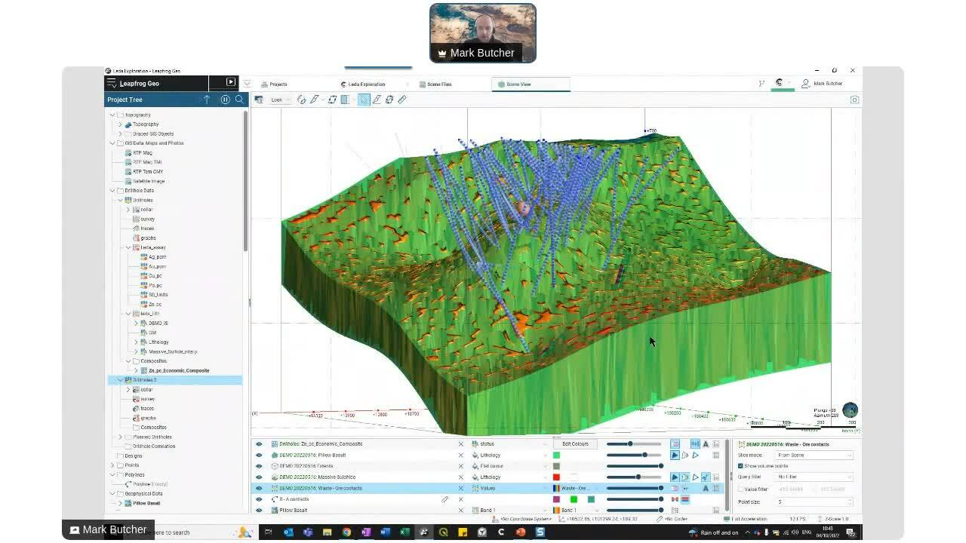The width and height of the screenshot is (966, 543).
Task: Open the tab list dropdown arrow
Action: [x=247, y=83]
